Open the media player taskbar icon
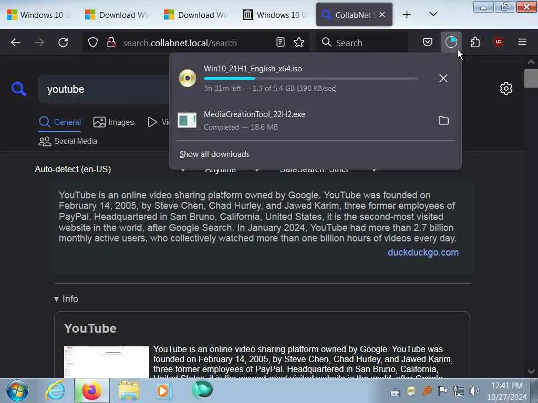This screenshot has width=538, height=403. [x=164, y=390]
